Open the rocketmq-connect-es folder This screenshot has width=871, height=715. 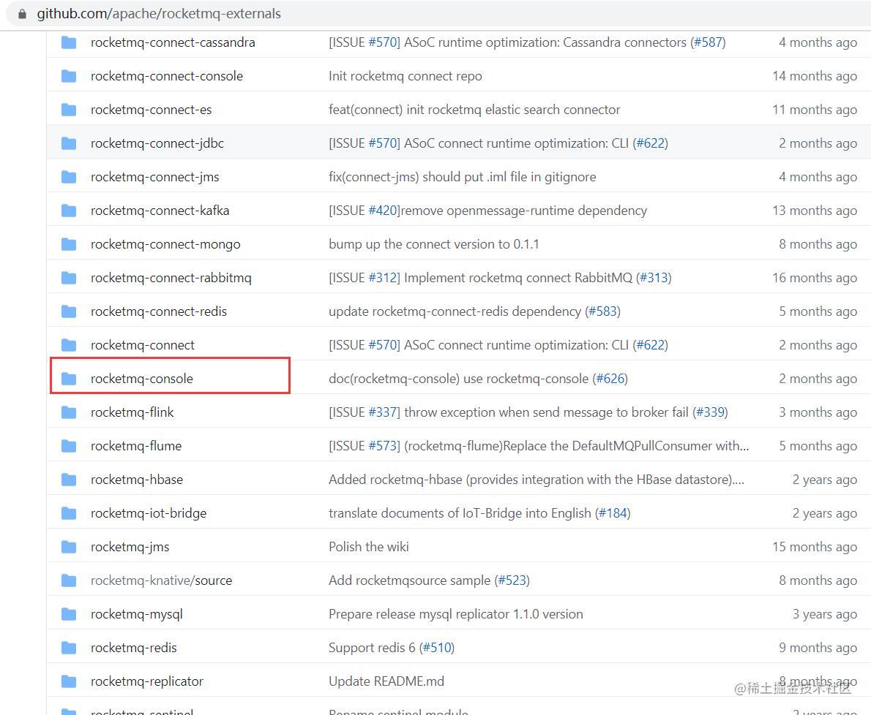point(151,110)
